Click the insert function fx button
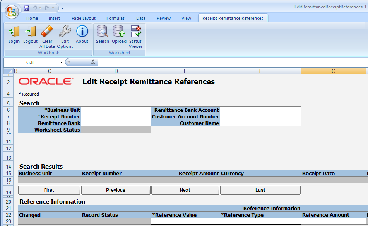368x226 pixels. (x=93, y=62)
